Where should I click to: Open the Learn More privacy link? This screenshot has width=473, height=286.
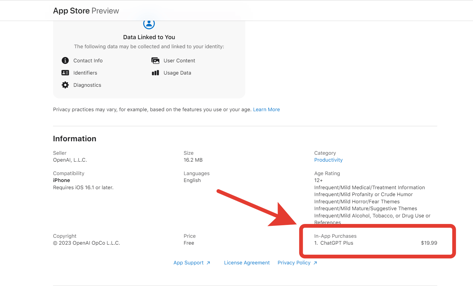266,109
